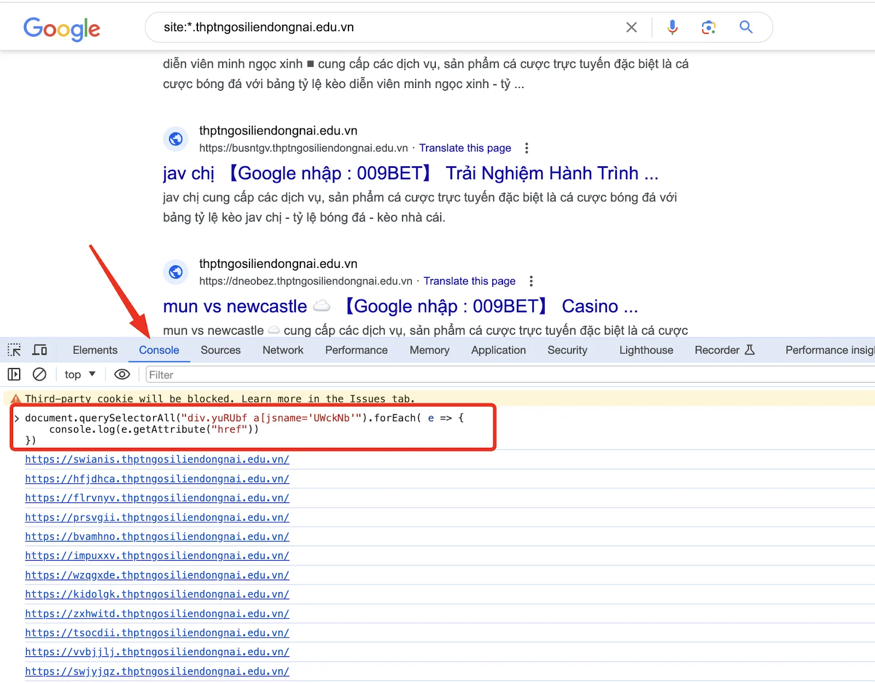Open the flrvnyv console link
The width and height of the screenshot is (875, 683).
point(157,498)
